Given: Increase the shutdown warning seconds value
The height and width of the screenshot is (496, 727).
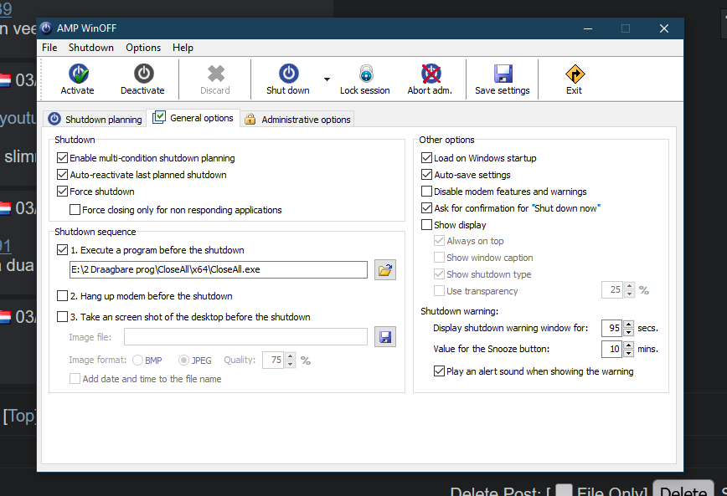Looking at the screenshot, I should tap(629, 325).
